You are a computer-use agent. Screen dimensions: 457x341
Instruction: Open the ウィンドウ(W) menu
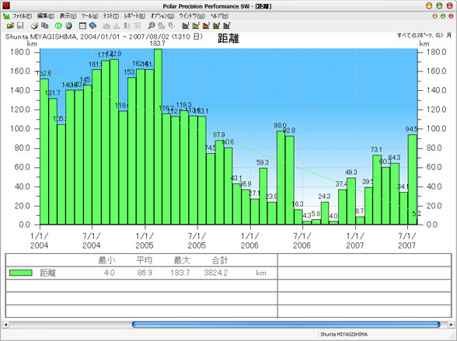192,16
